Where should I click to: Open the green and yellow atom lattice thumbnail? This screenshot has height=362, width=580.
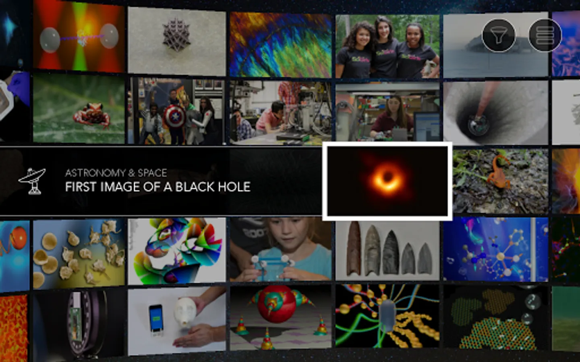point(495,317)
